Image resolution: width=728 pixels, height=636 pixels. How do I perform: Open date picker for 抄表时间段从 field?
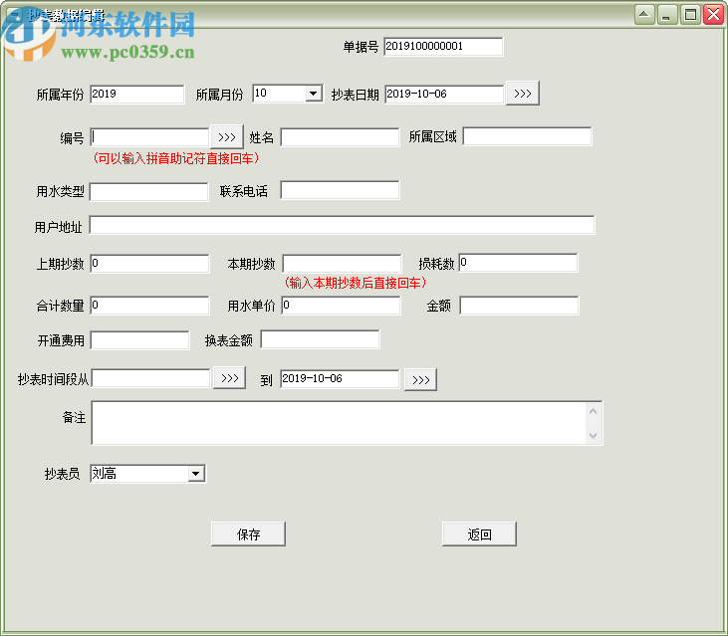coord(229,378)
